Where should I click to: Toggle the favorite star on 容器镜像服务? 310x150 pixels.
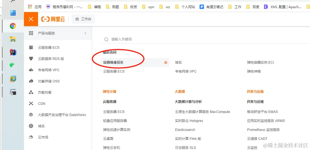(166, 63)
